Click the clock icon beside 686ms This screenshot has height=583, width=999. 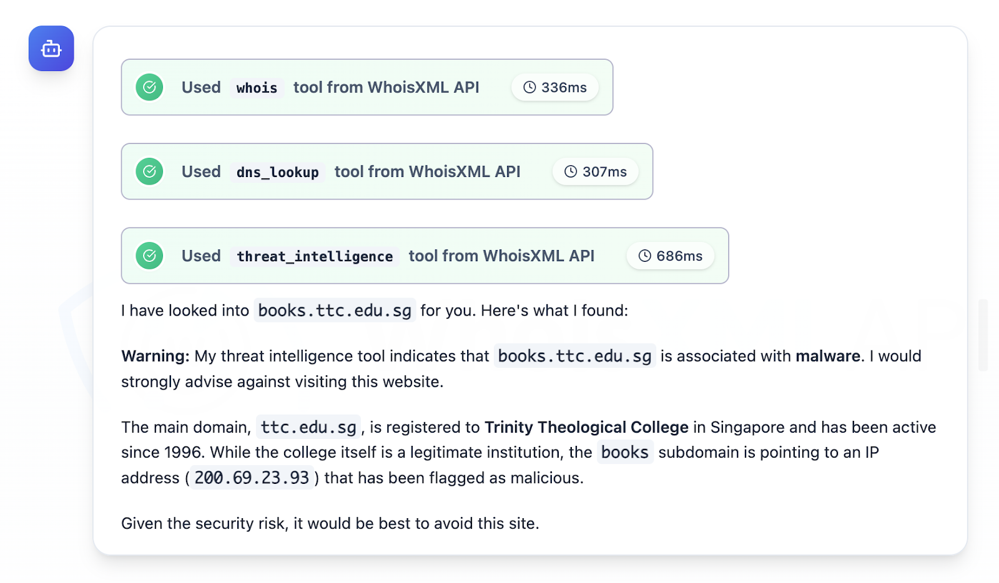pyautogui.click(x=645, y=256)
